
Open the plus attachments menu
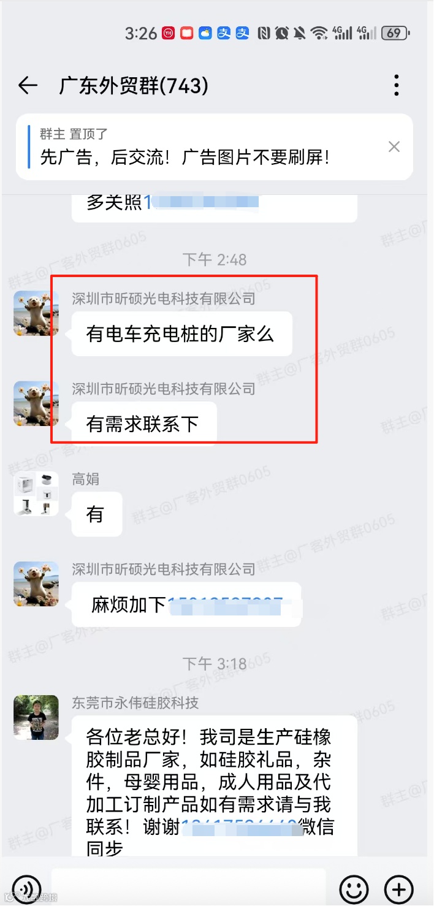pyautogui.click(x=399, y=888)
